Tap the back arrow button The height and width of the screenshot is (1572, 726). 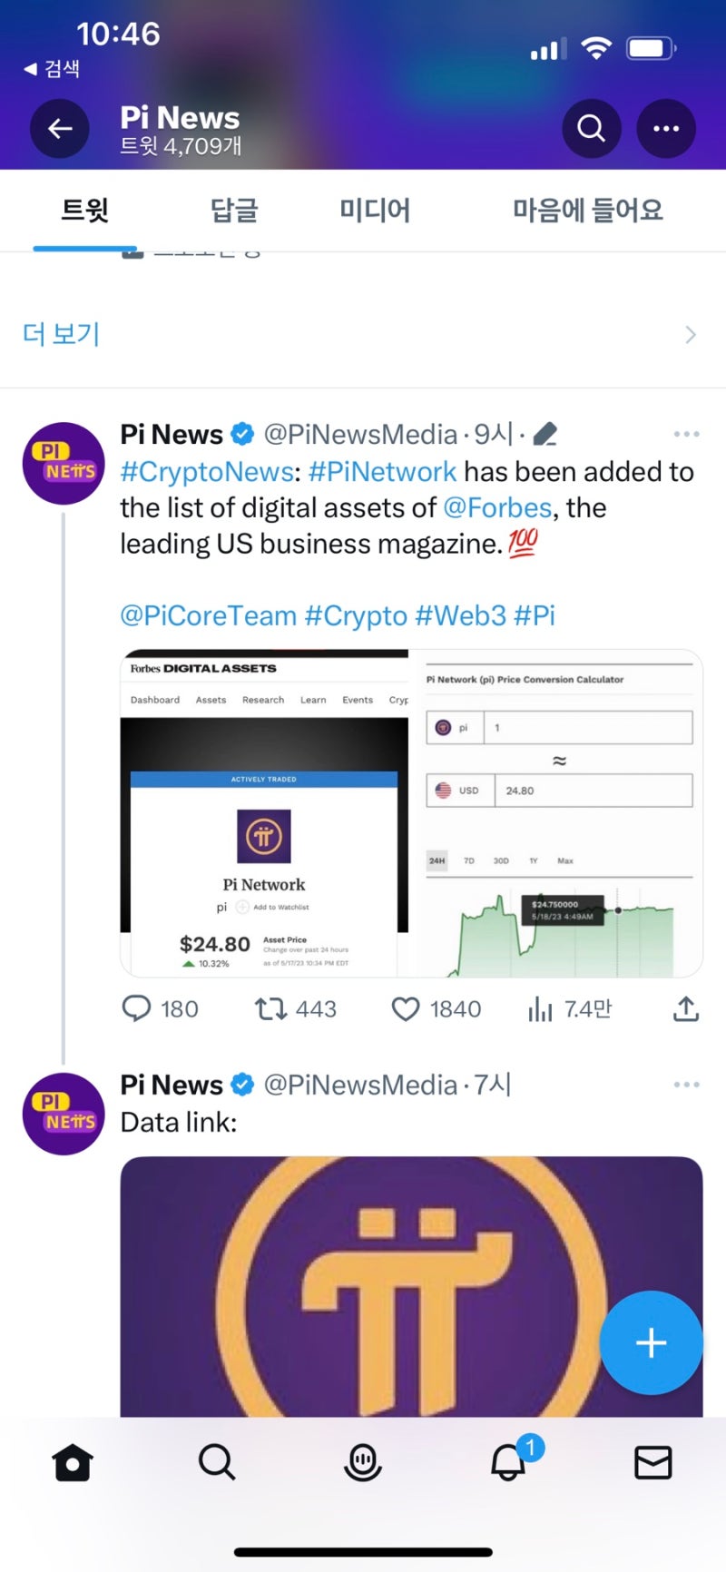click(x=60, y=129)
